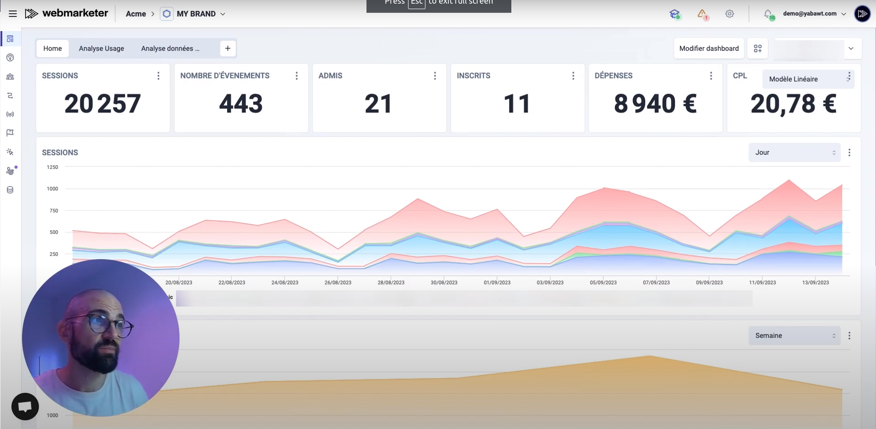Switch to the Analyse Usage tab
Screen dimensions: 876x429
pos(101,48)
